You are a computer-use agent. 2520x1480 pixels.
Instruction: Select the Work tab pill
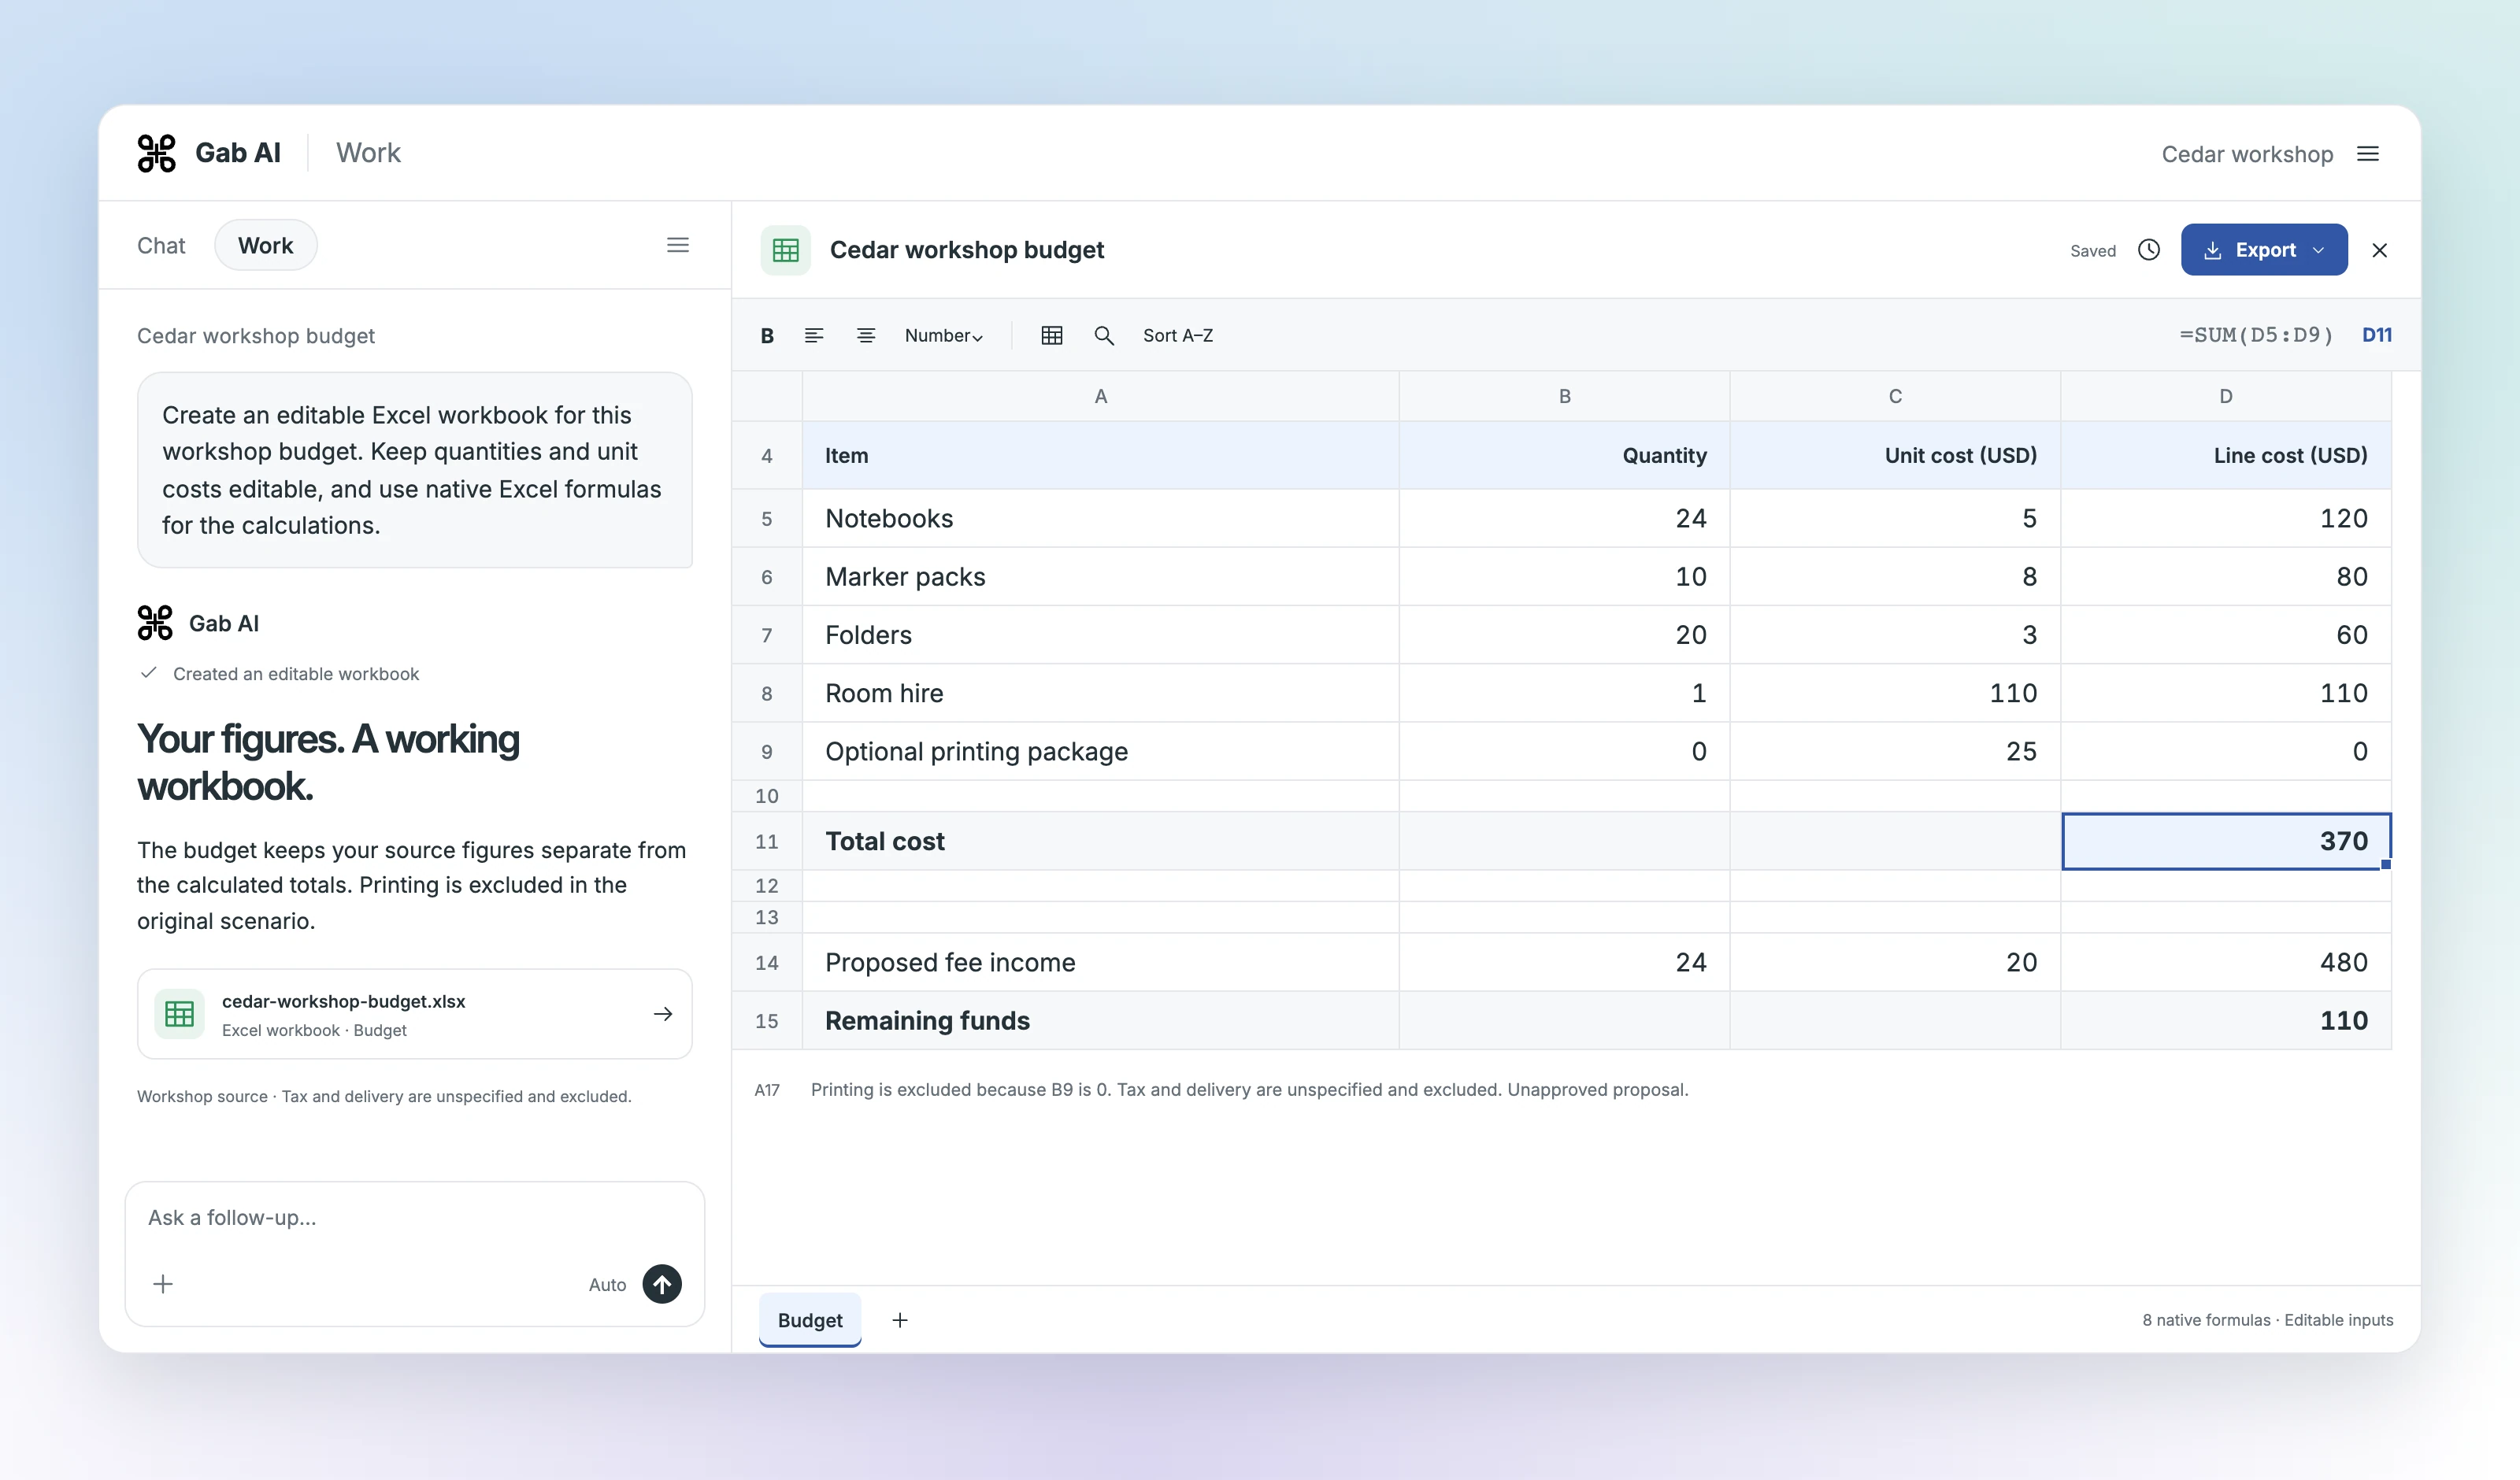tap(265, 245)
